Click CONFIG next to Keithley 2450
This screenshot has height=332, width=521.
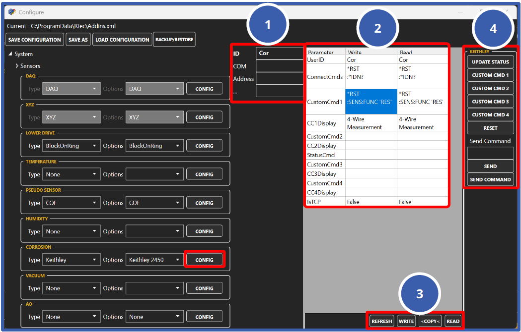[204, 259]
